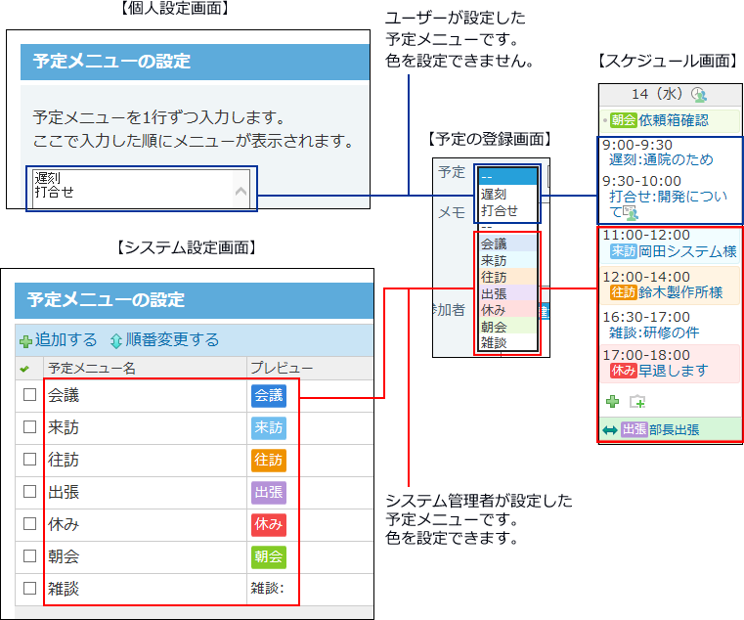This screenshot has width=744, height=620.
Task: Click the double-arrow icon before 部長出張
Action: pos(609,429)
